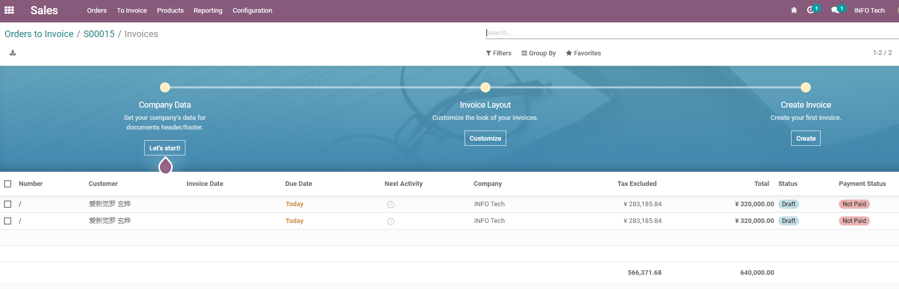Click the debug bug icon

tap(794, 10)
